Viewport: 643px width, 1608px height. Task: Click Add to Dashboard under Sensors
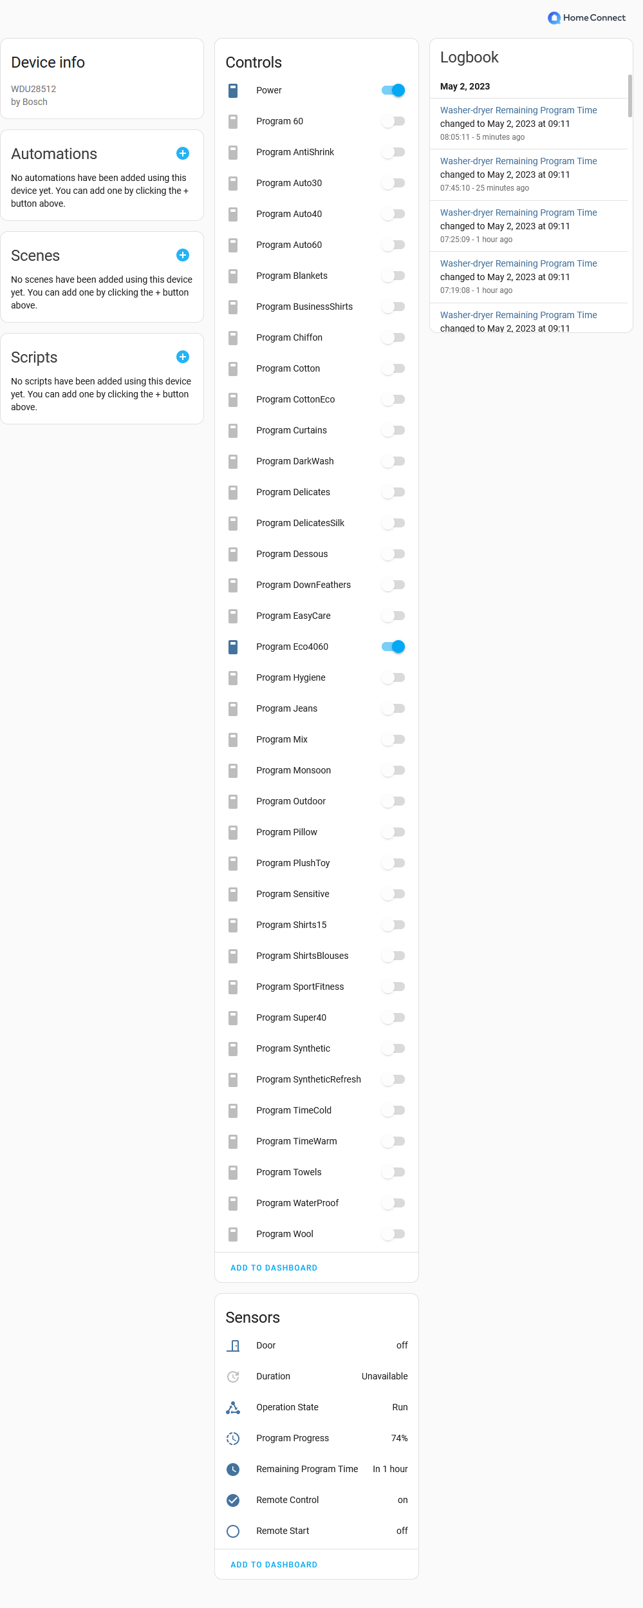(274, 1564)
